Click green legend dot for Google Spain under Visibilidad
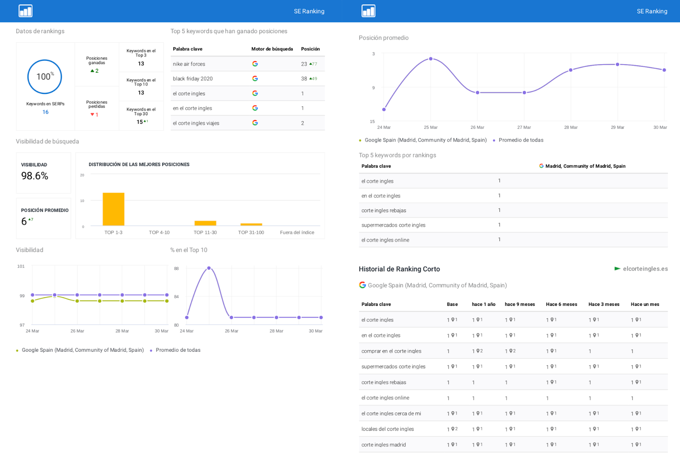Screen dimensions: 680x461 [17, 350]
